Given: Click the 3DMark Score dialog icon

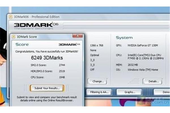Looking at the screenshot, I should click(13, 37).
